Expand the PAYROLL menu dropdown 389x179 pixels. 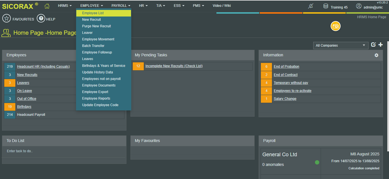pos(121,6)
